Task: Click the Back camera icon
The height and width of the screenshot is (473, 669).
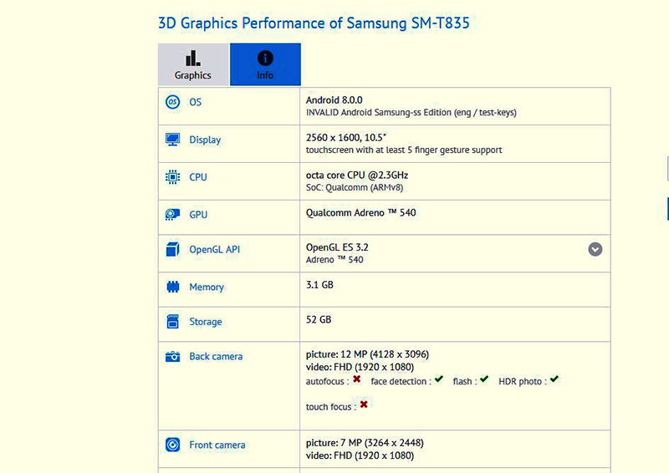Action: tap(173, 356)
